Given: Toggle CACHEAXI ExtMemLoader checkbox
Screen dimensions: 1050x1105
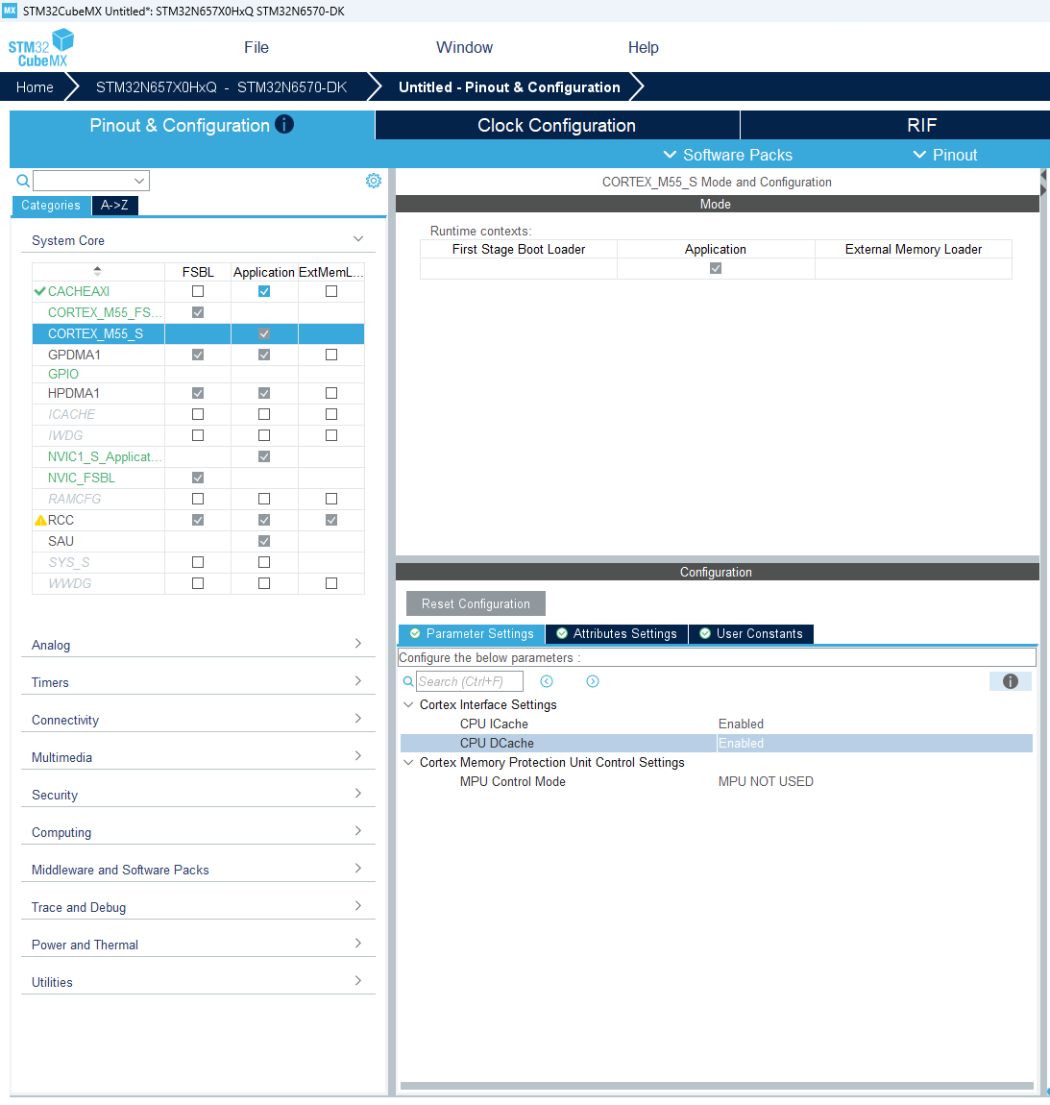Looking at the screenshot, I should [x=331, y=291].
